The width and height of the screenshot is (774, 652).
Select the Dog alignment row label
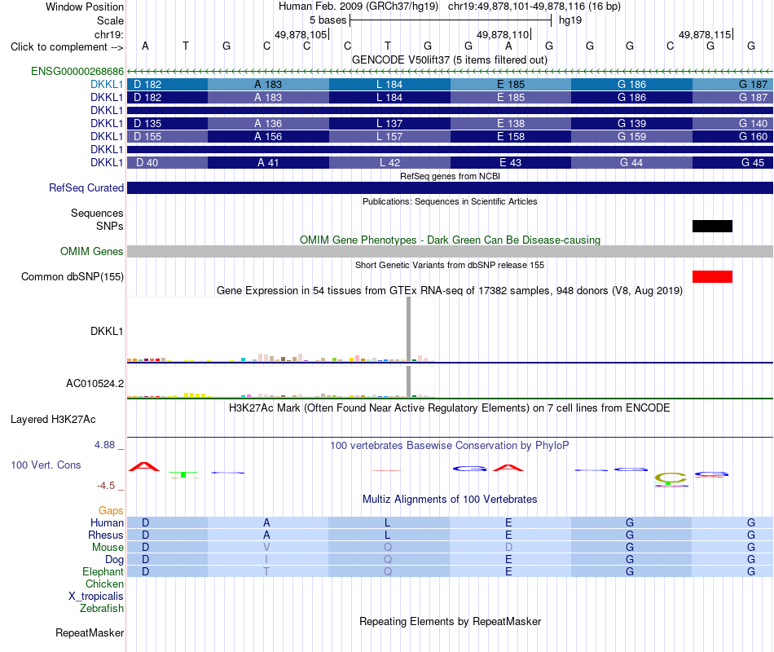(115, 560)
